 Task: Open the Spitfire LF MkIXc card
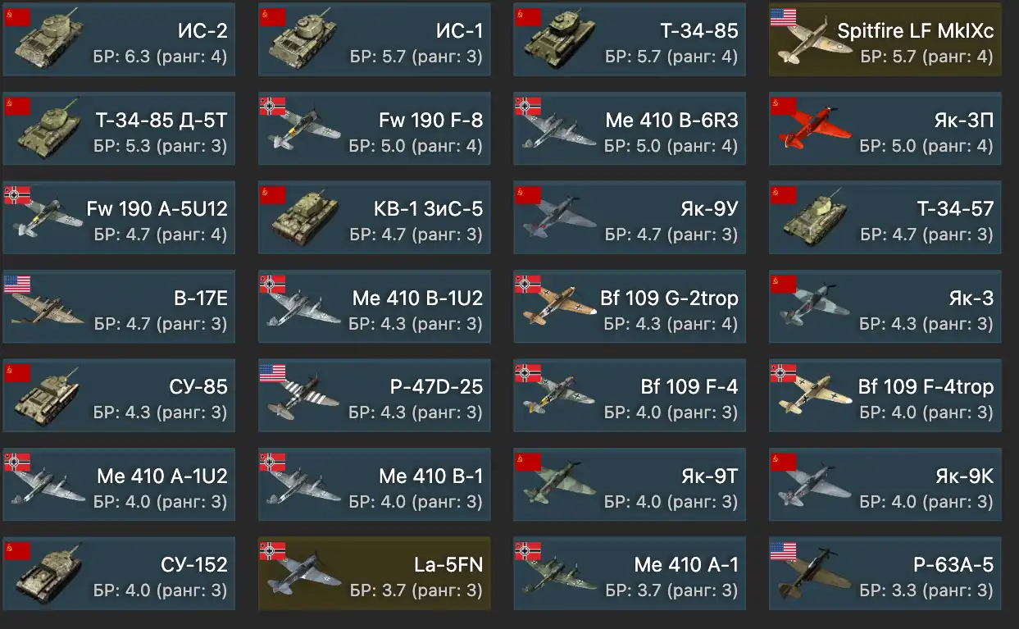click(885, 40)
